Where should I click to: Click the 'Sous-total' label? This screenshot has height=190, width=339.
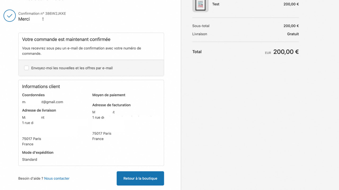pos(201,26)
